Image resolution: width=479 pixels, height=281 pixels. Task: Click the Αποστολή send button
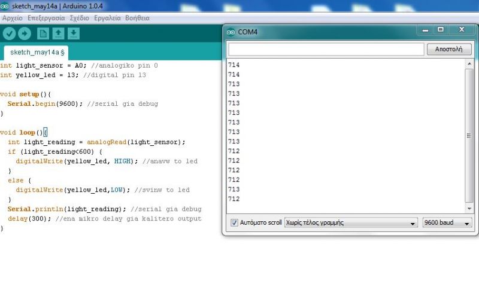pyautogui.click(x=449, y=49)
